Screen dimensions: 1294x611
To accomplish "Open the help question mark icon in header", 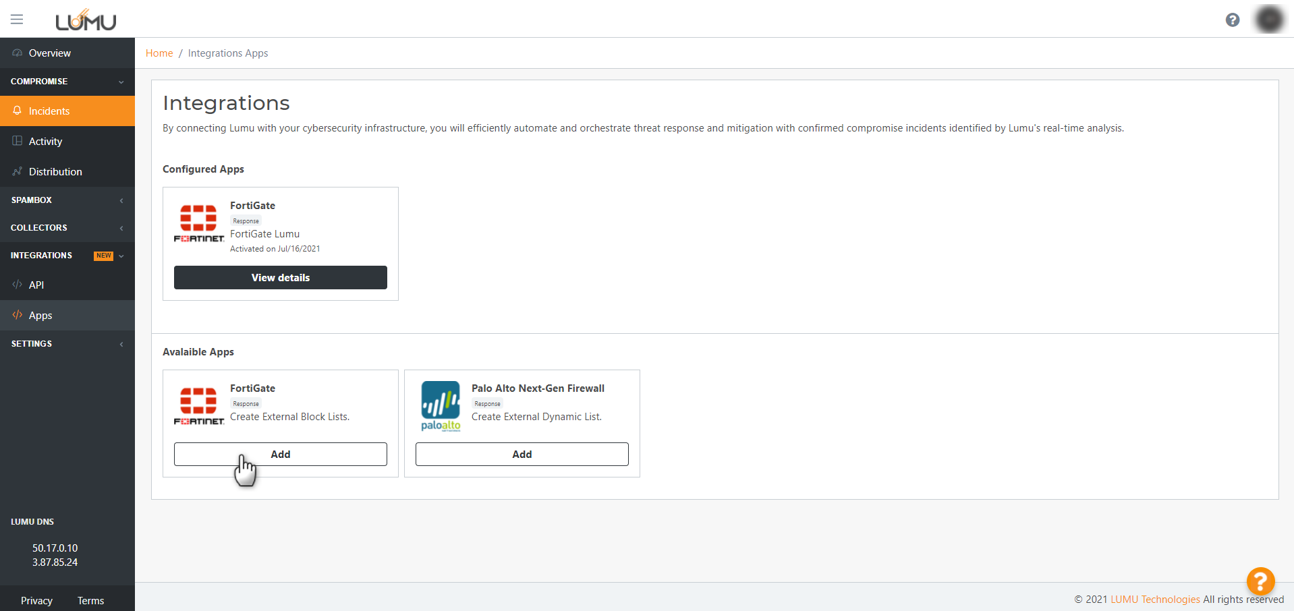I will click(x=1232, y=20).
